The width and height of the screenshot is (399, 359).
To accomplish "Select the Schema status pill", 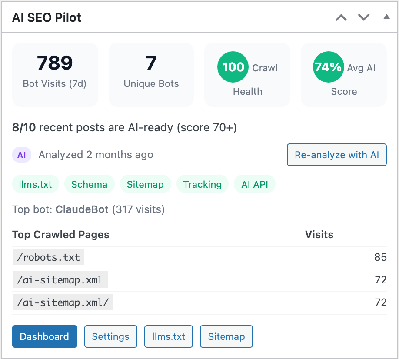I will click(x=89, y=184).
